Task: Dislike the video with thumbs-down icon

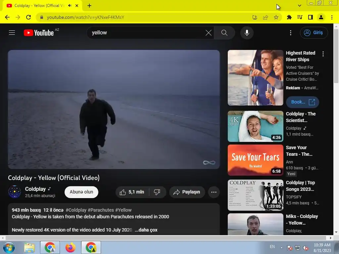Action: point(157,192)
